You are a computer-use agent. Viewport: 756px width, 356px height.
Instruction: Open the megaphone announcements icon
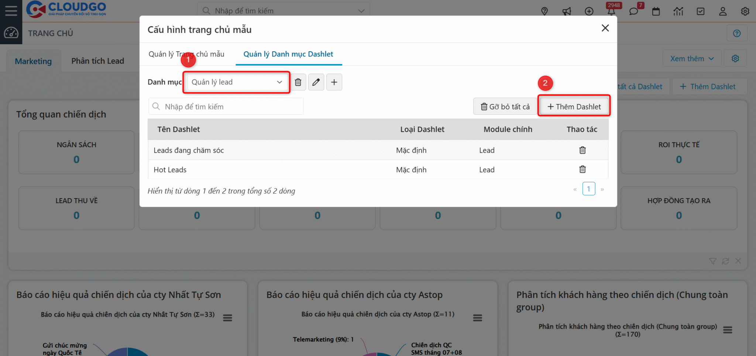pos(567,11)
